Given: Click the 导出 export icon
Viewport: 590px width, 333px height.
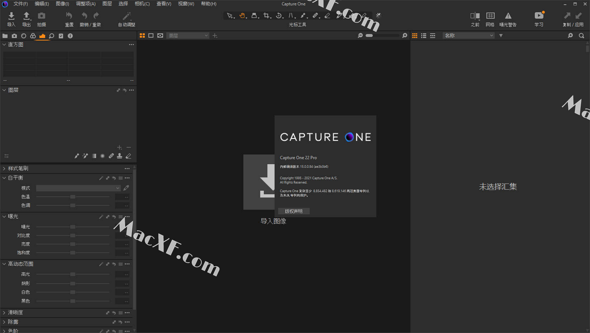Looking at the screenshot, I should [27, 15].
